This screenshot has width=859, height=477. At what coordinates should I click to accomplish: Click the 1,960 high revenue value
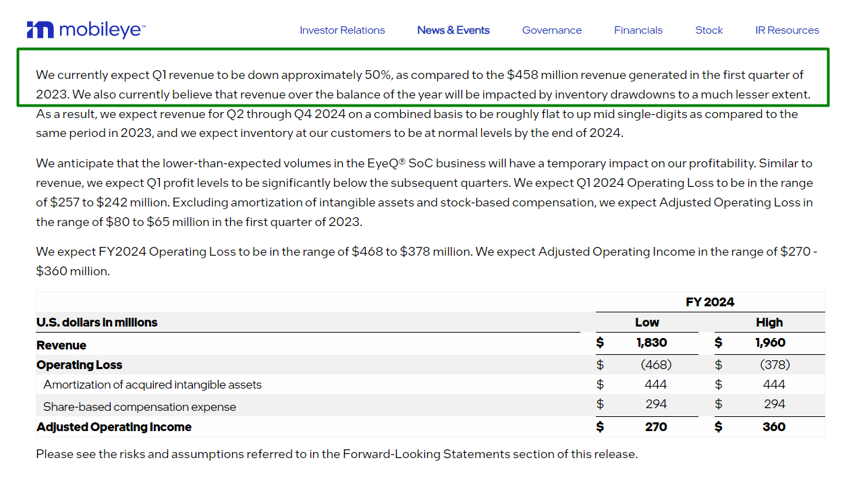tap(770, 343)
